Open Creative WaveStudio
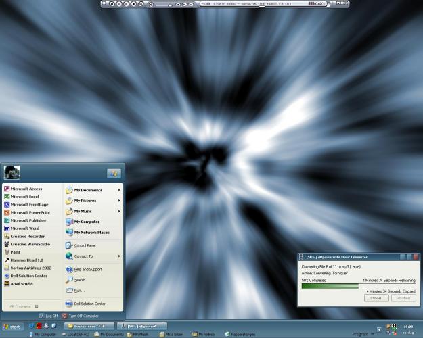 tap(30, 244)
